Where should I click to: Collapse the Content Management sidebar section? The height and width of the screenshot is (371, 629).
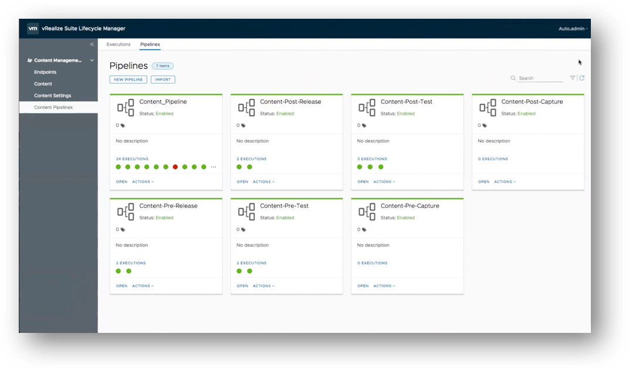tap(92, 60)
